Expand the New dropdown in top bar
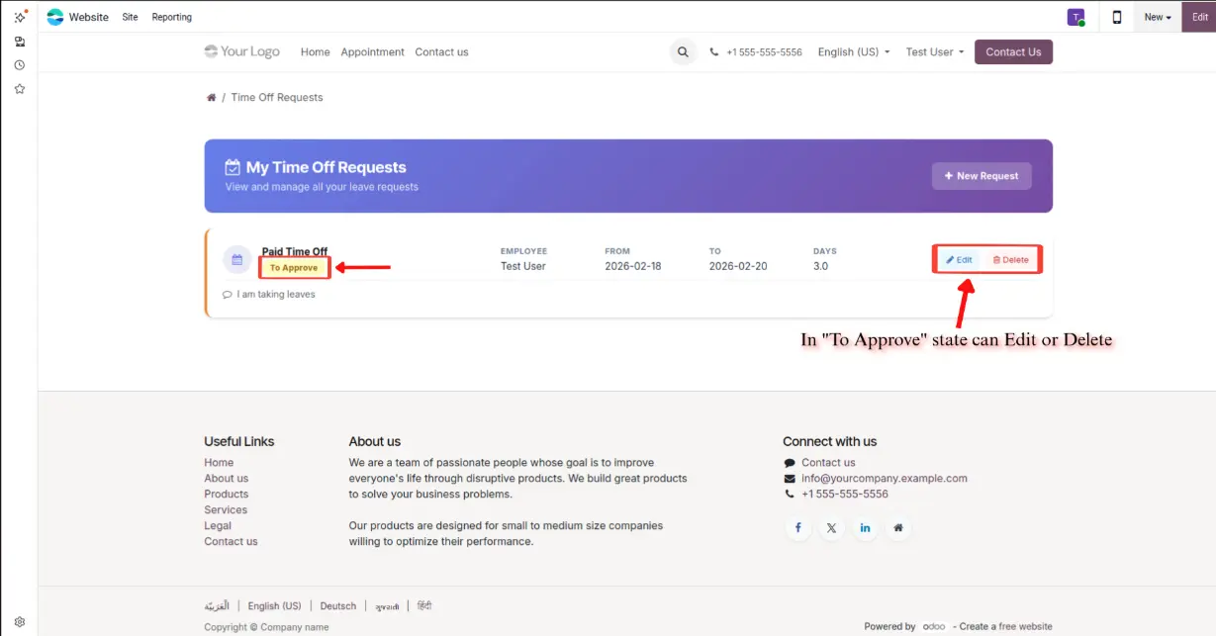 [x=1157, y=17]
